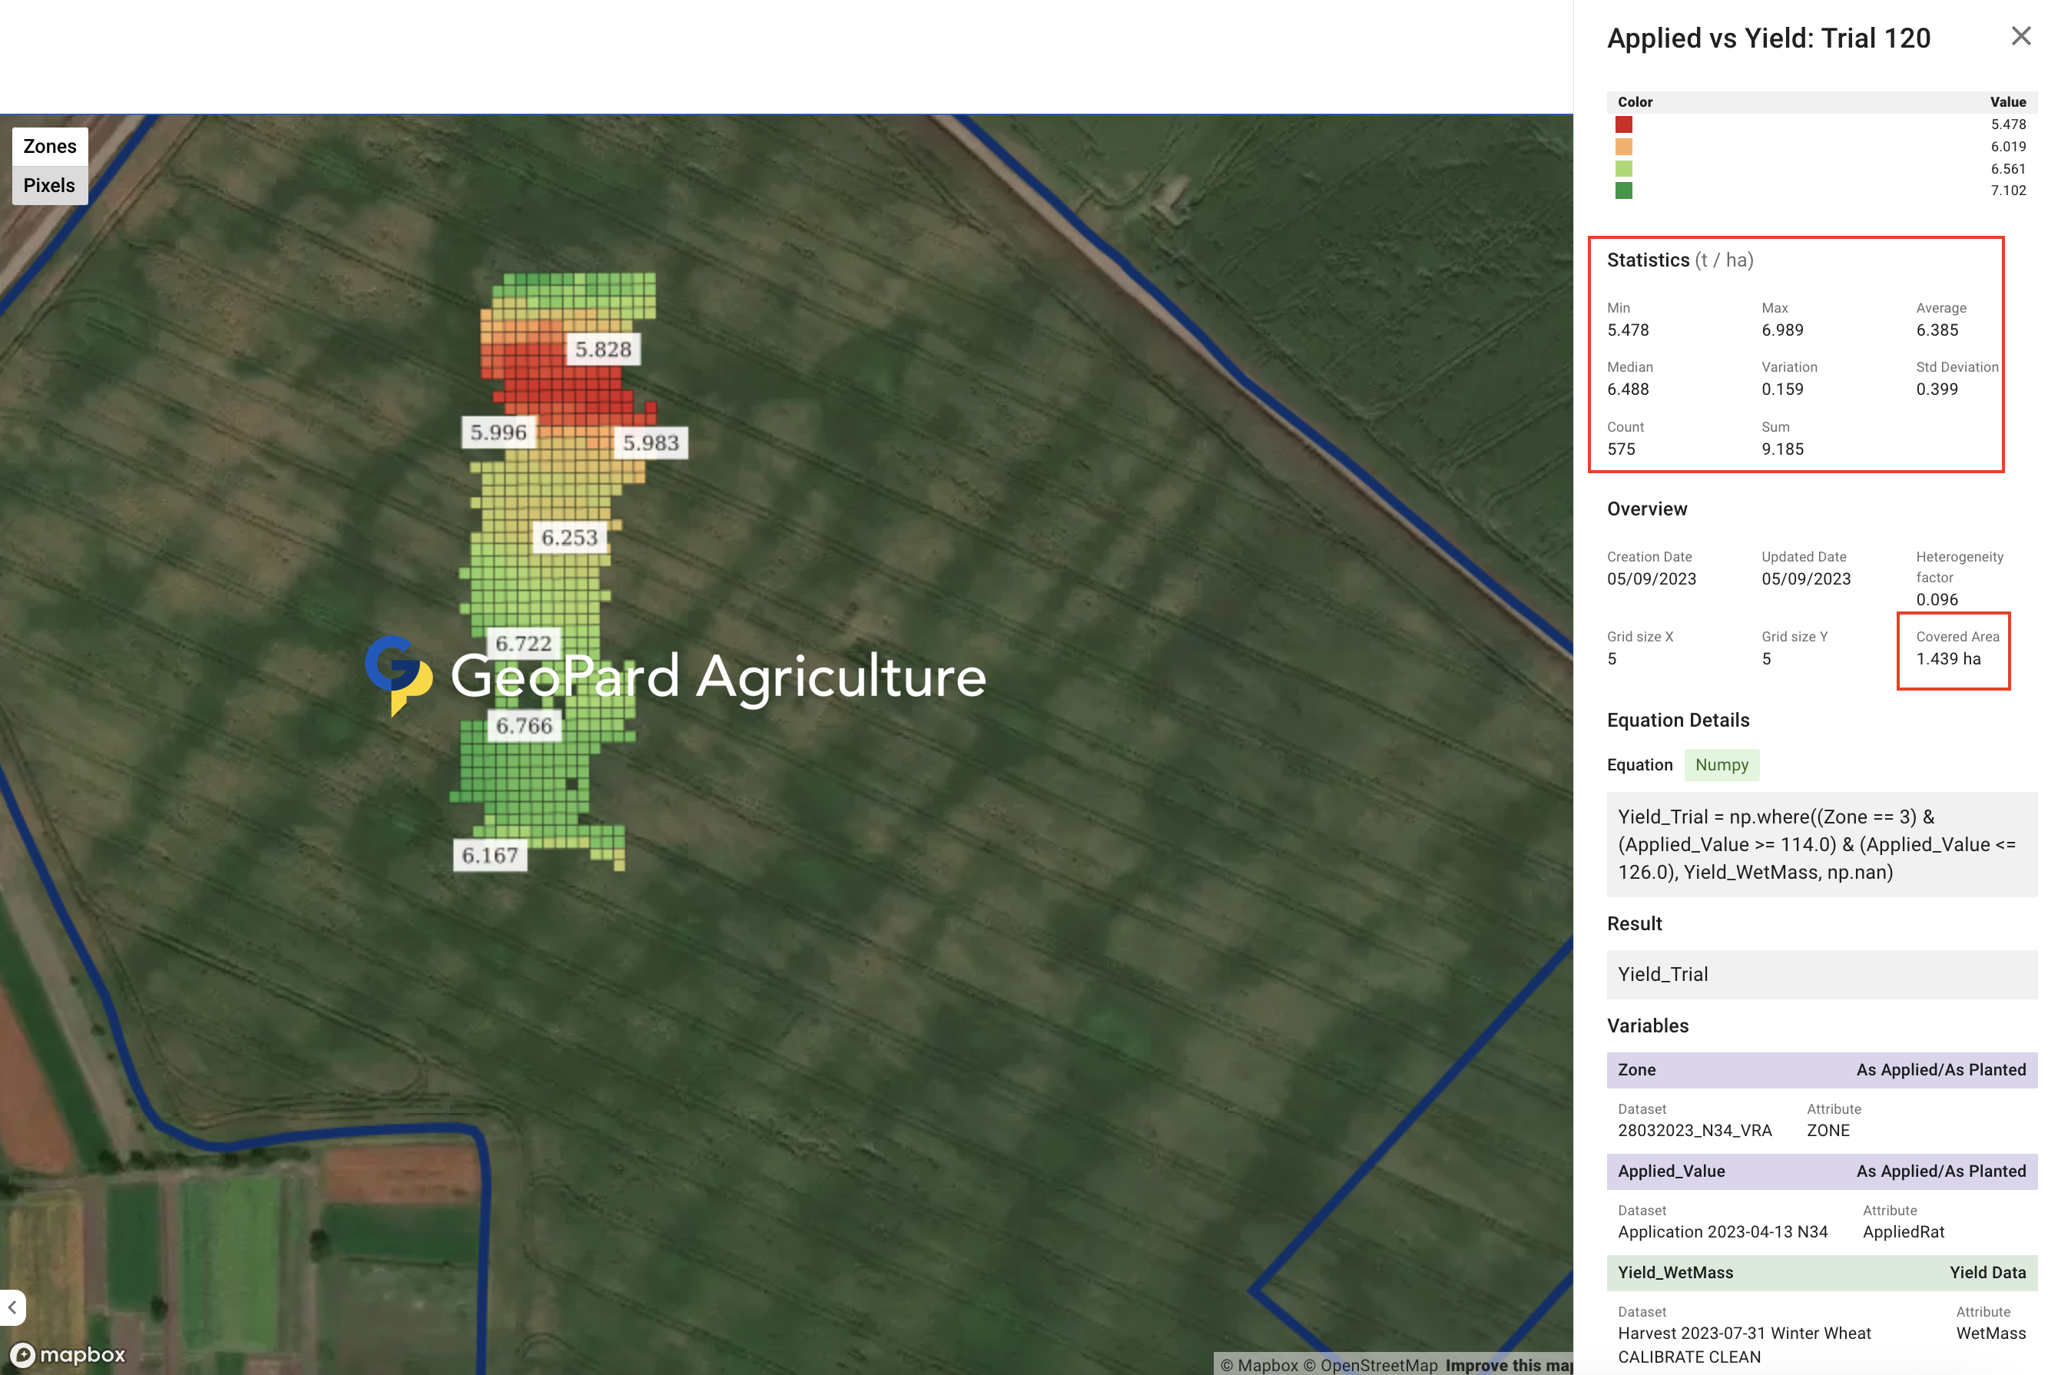
Task: Click the 6.167 map value label
Action: pos(490,855)
